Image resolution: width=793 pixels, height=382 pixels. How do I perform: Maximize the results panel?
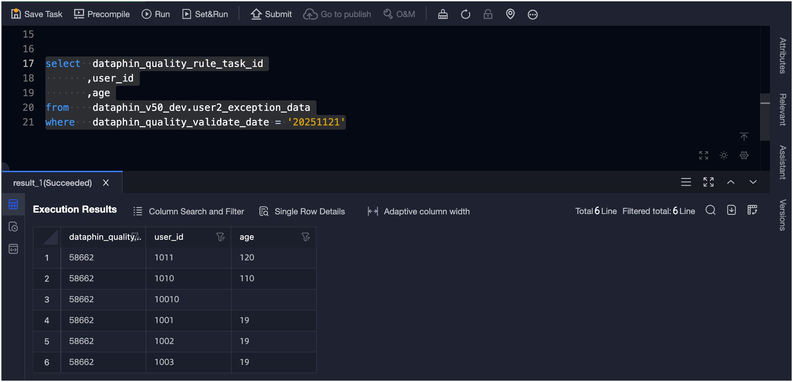(708, 182)
